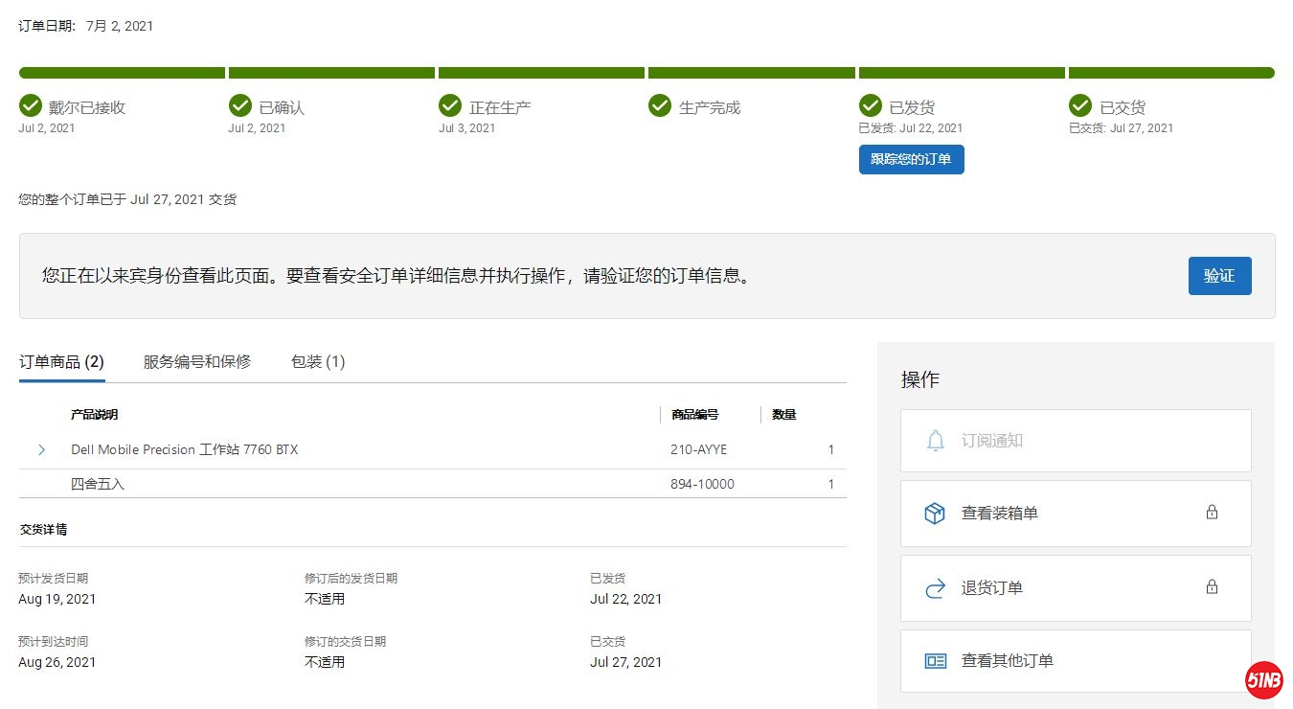The height and width of the screenshot is (709, 1293).
Task: Click the 跟踪您的订单 button
Action: click(x=911, y=160)
